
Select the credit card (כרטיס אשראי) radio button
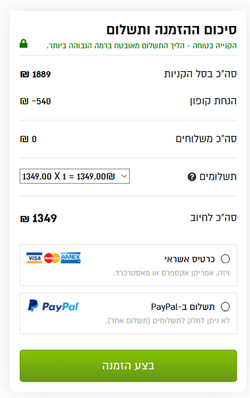point(226,259)
